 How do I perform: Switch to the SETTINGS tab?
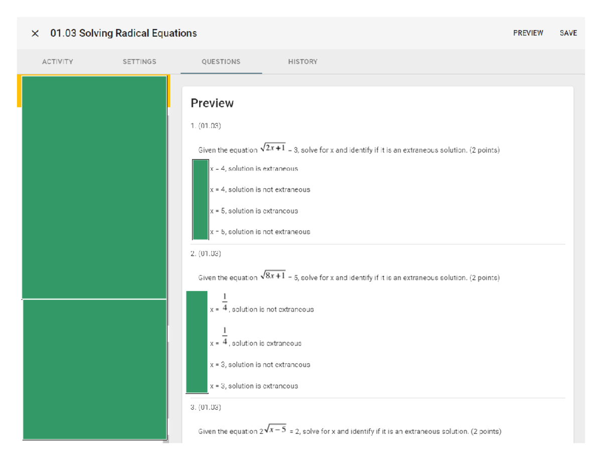(x=139, y=62)
